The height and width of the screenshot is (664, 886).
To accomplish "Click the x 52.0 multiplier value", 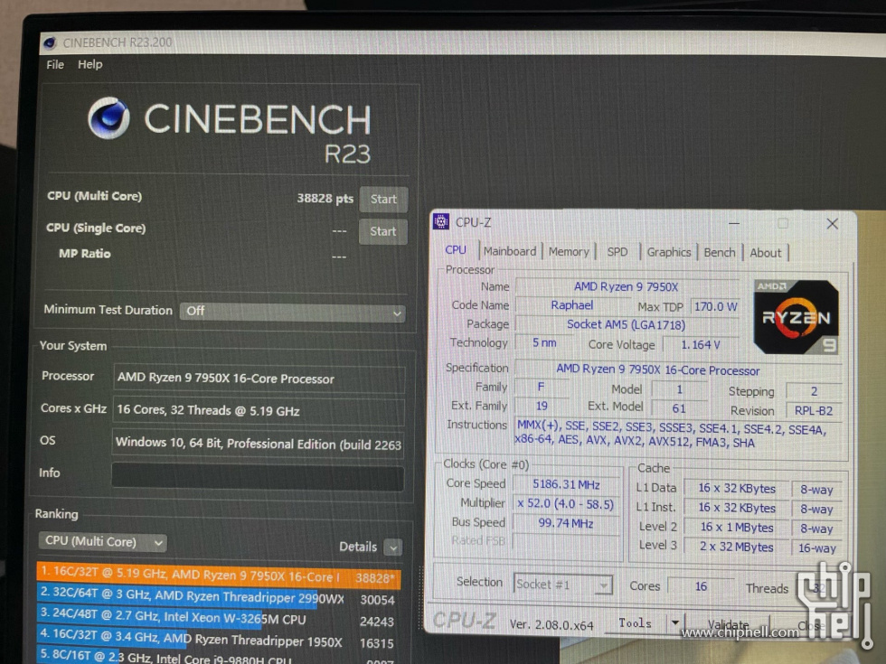I will click(566, 504).
